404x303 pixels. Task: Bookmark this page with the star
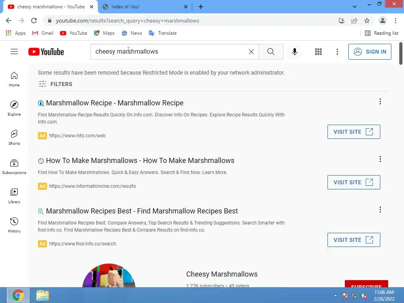pos(367,21)
